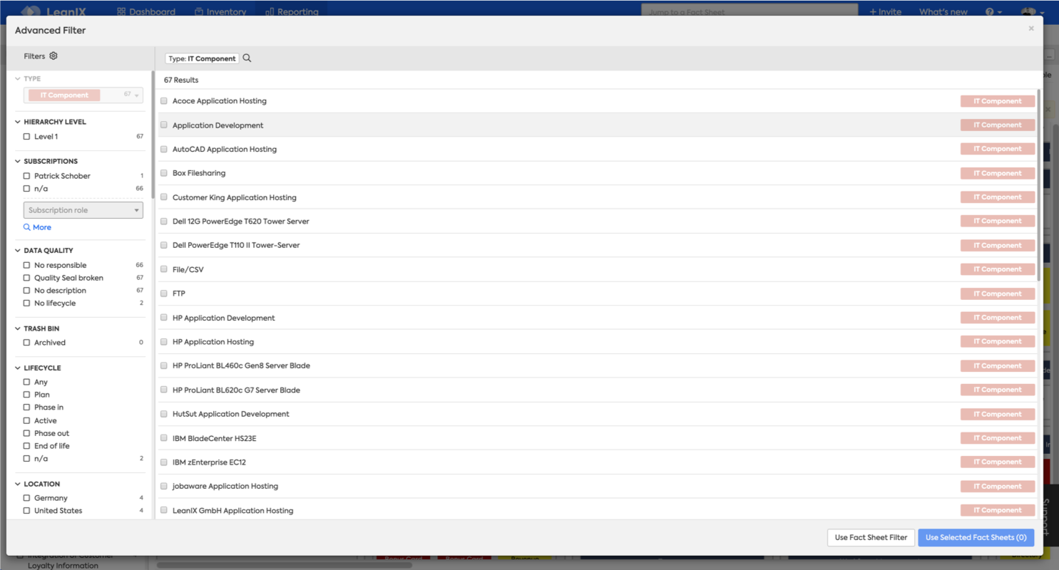Screen dimensions: 1059x570
Task: Collapse the LOCATION section
Action: (18, 484)
